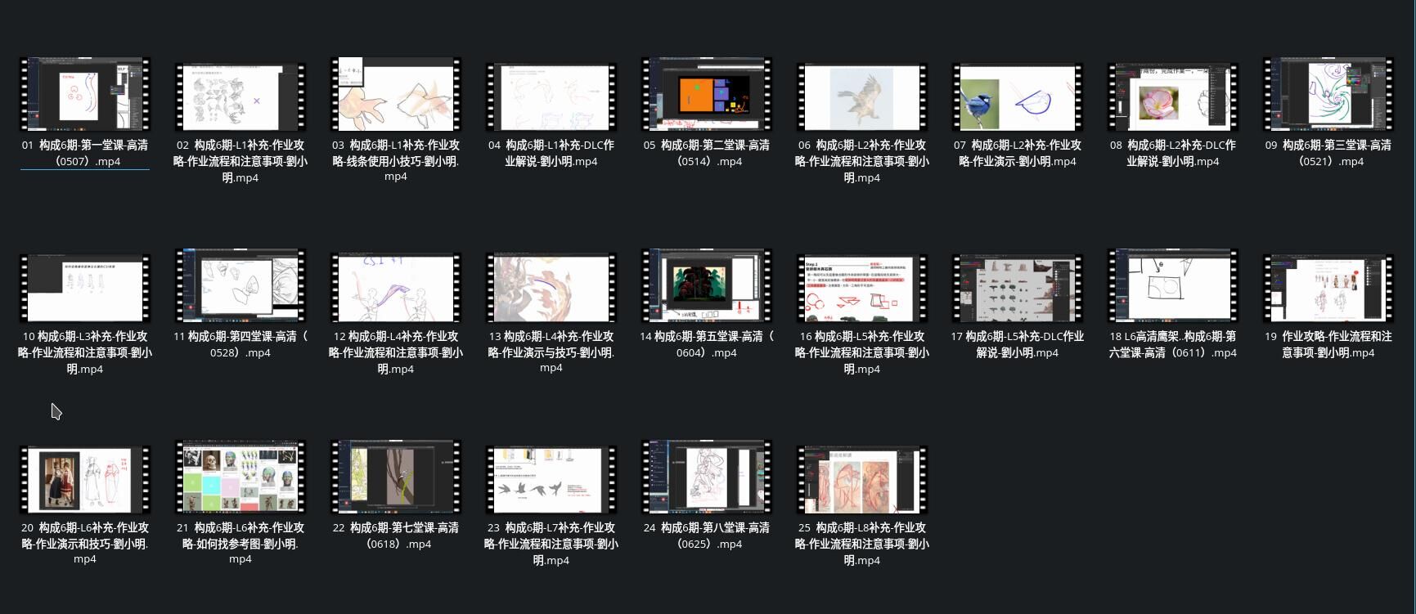This screenshot has height=614, width=1416.
Task: Select video 09 第三堂课 (0521)
Action: tap(1328, 95)
